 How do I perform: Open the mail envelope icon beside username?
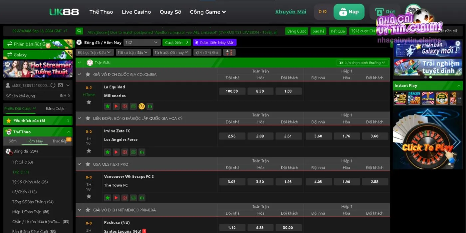pos(60,85)
